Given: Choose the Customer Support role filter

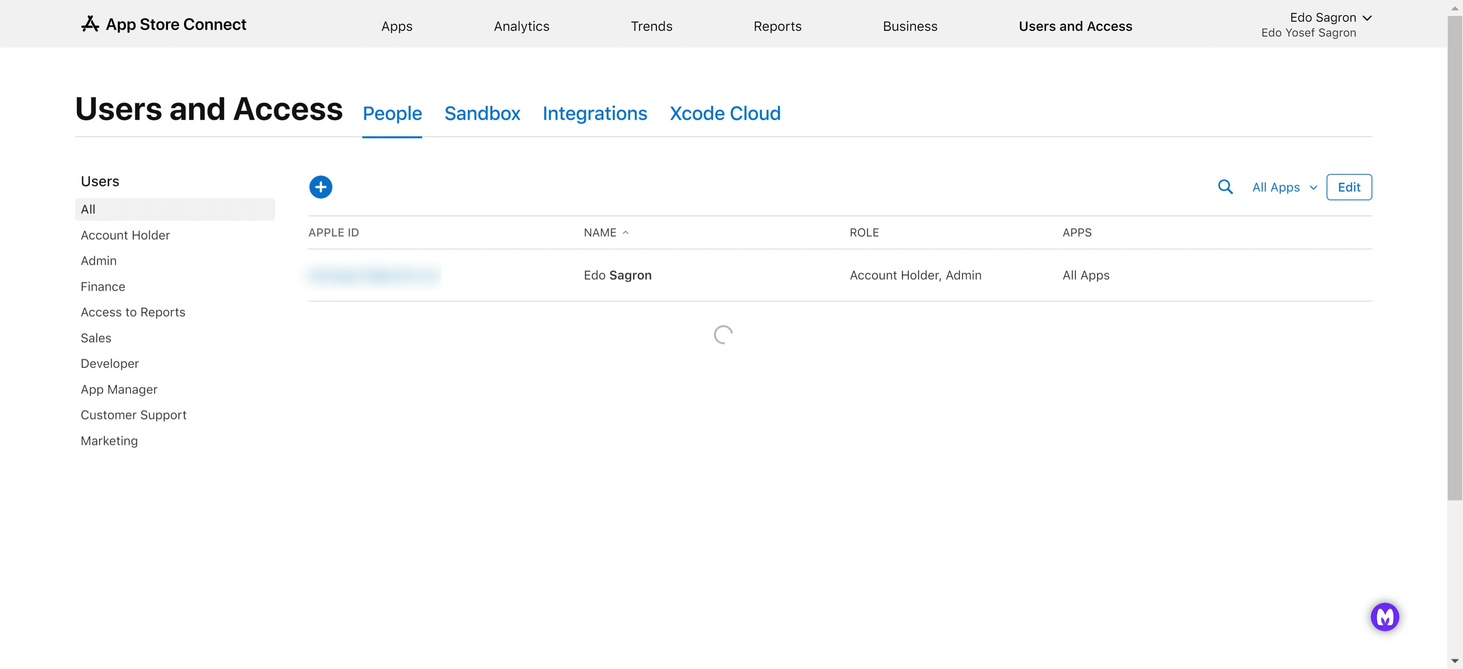Looking at the screenshot, I should tap(133, 415).
